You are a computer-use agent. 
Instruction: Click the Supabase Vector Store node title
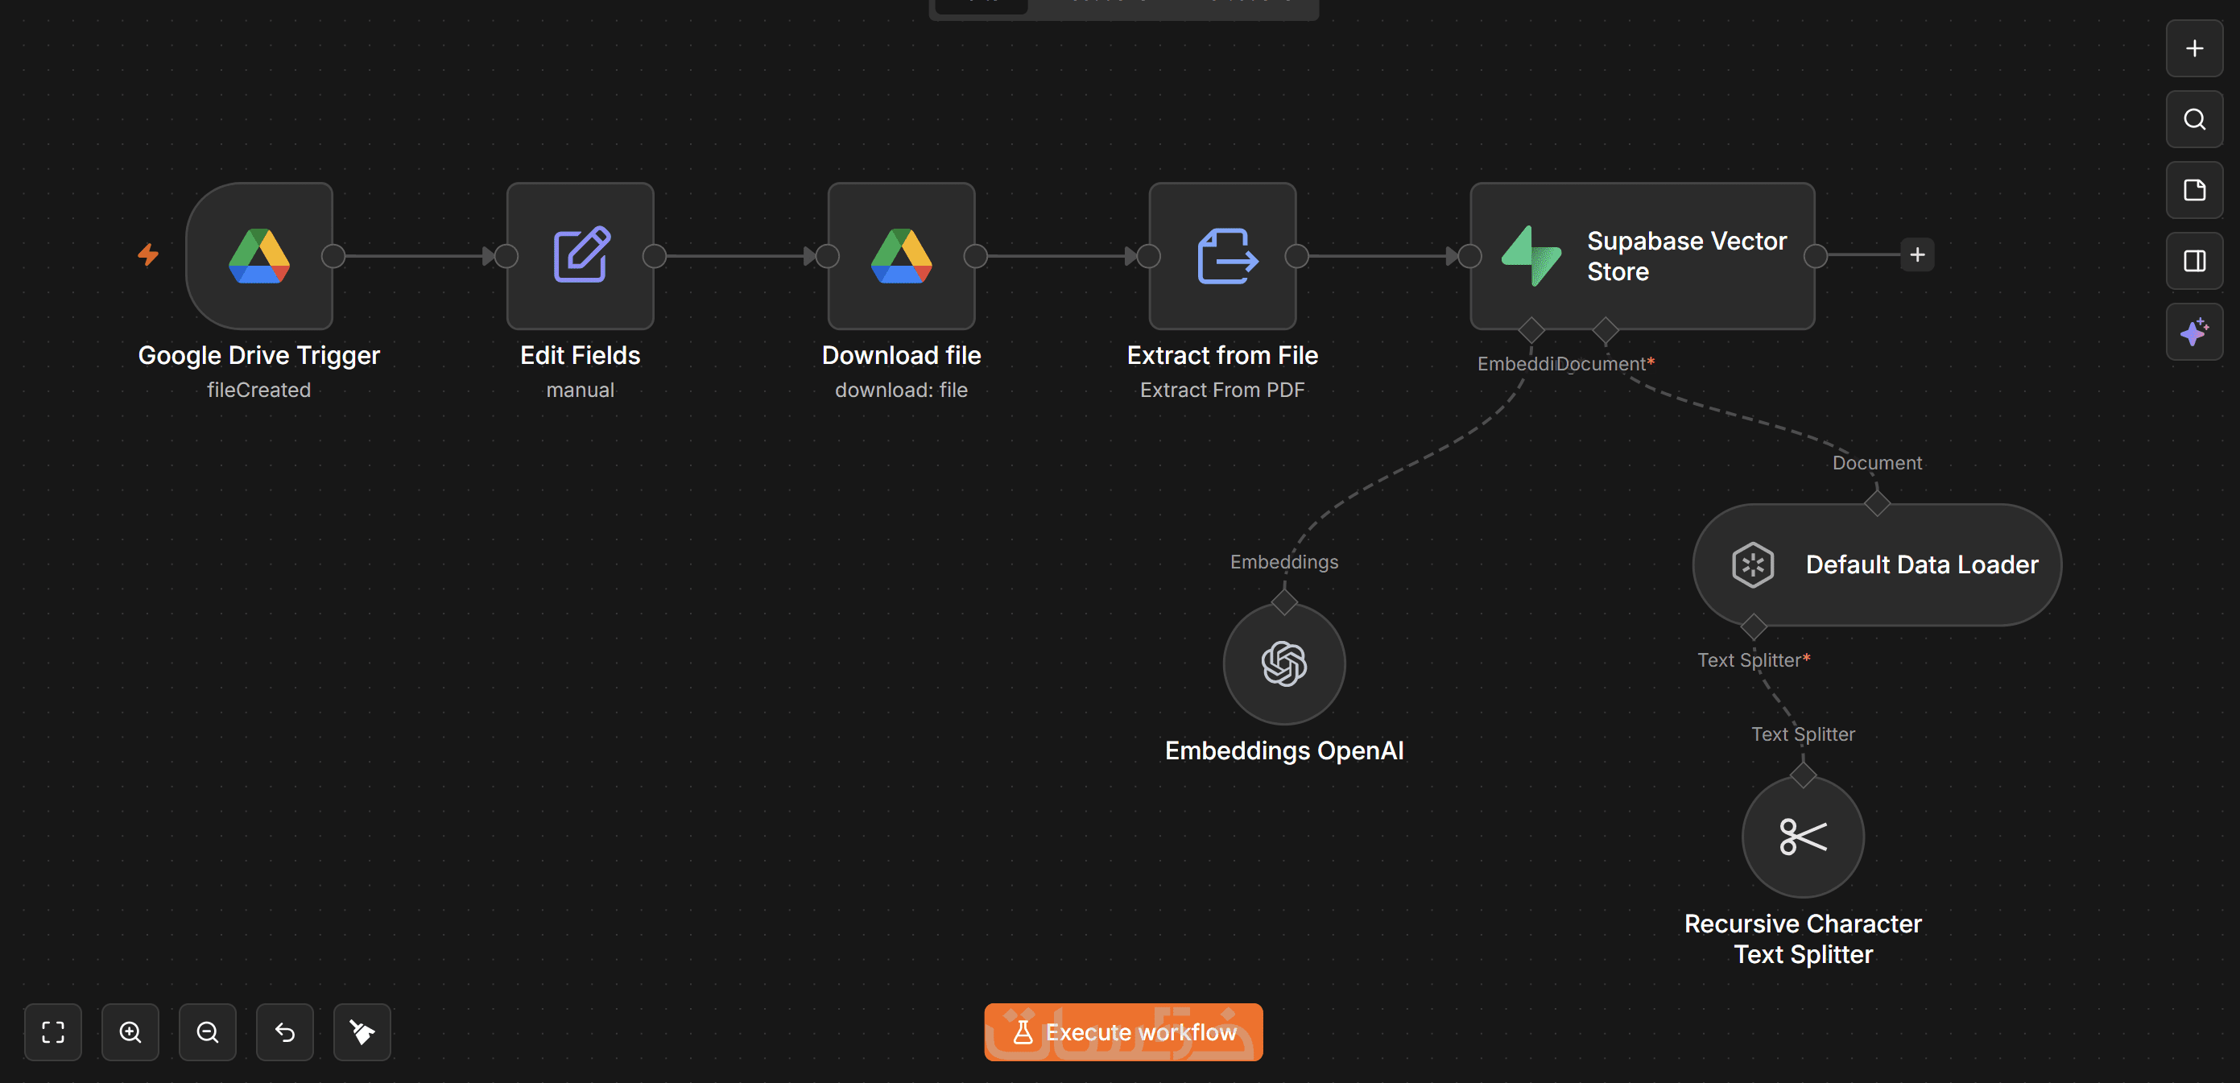point(1687,256)
